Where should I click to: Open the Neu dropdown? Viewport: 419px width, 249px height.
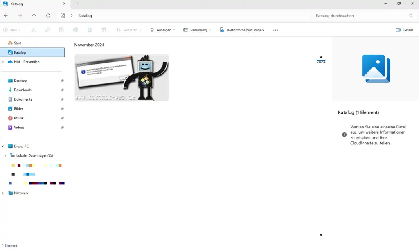click(12, 30)
